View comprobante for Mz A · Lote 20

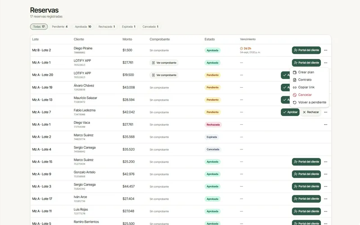click(x=164, y=75)
